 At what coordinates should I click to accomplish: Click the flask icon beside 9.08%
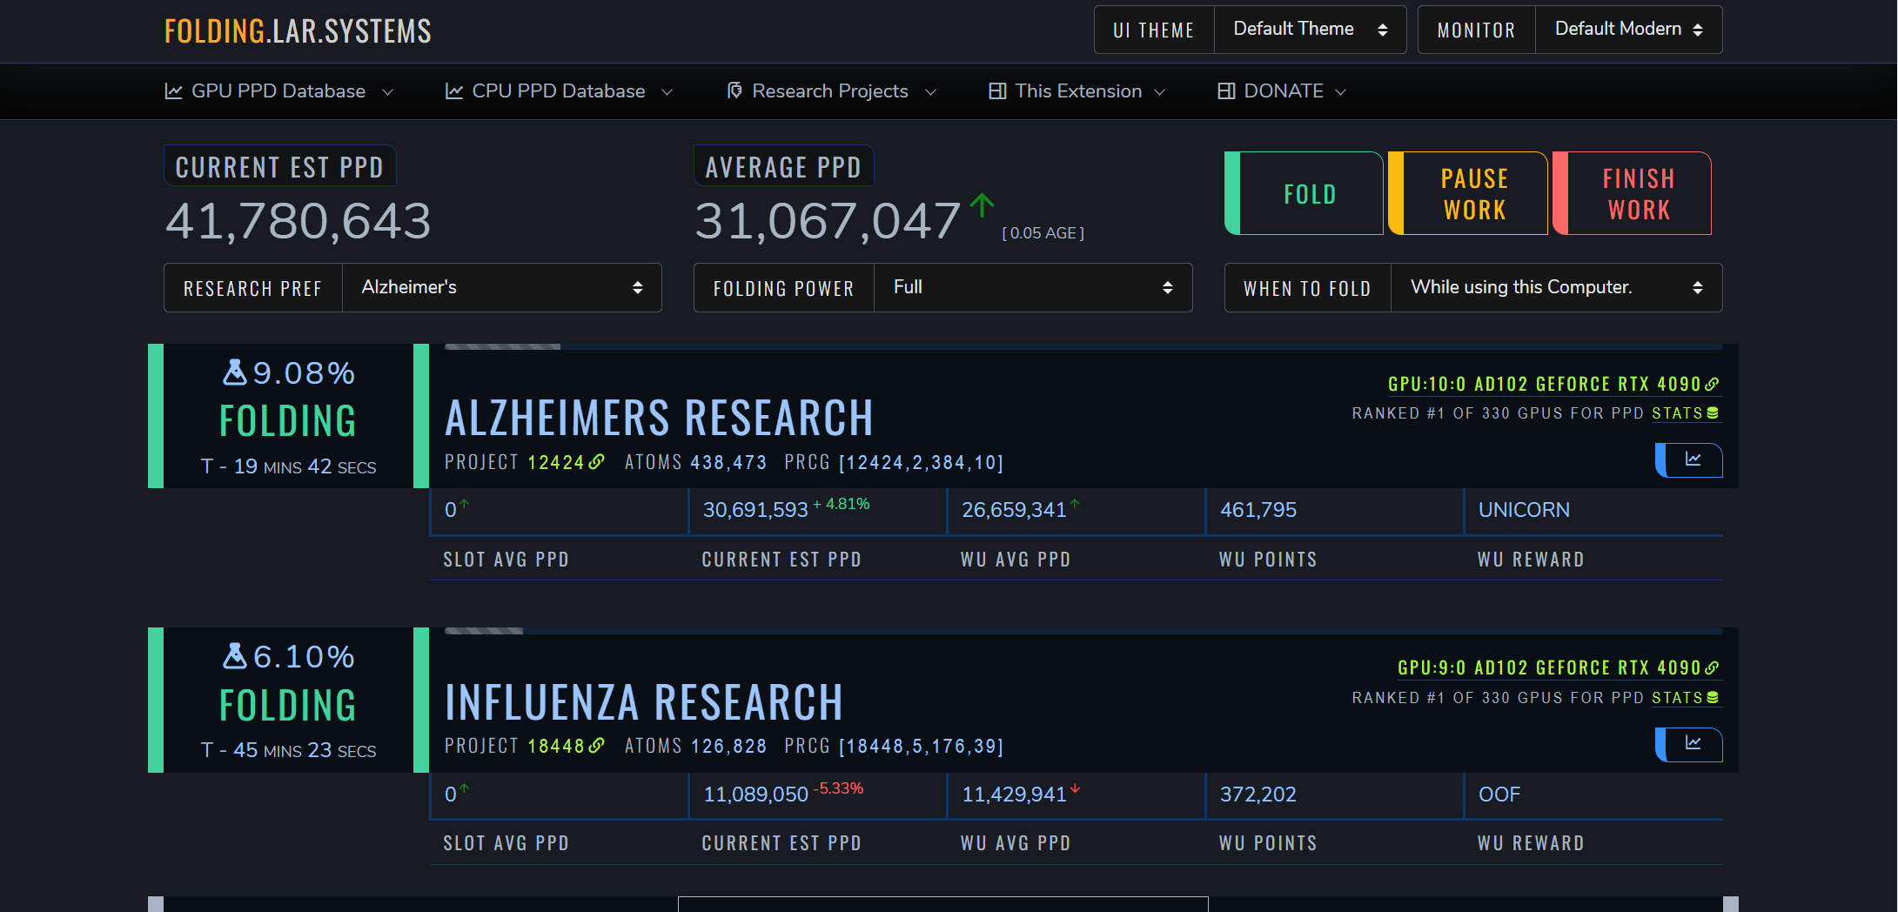(235, 372)
